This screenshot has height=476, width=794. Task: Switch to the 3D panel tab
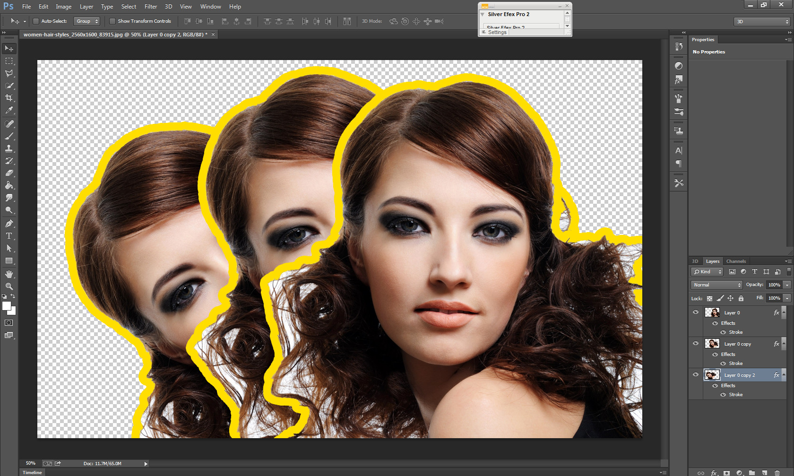click(x=695, y=261)
